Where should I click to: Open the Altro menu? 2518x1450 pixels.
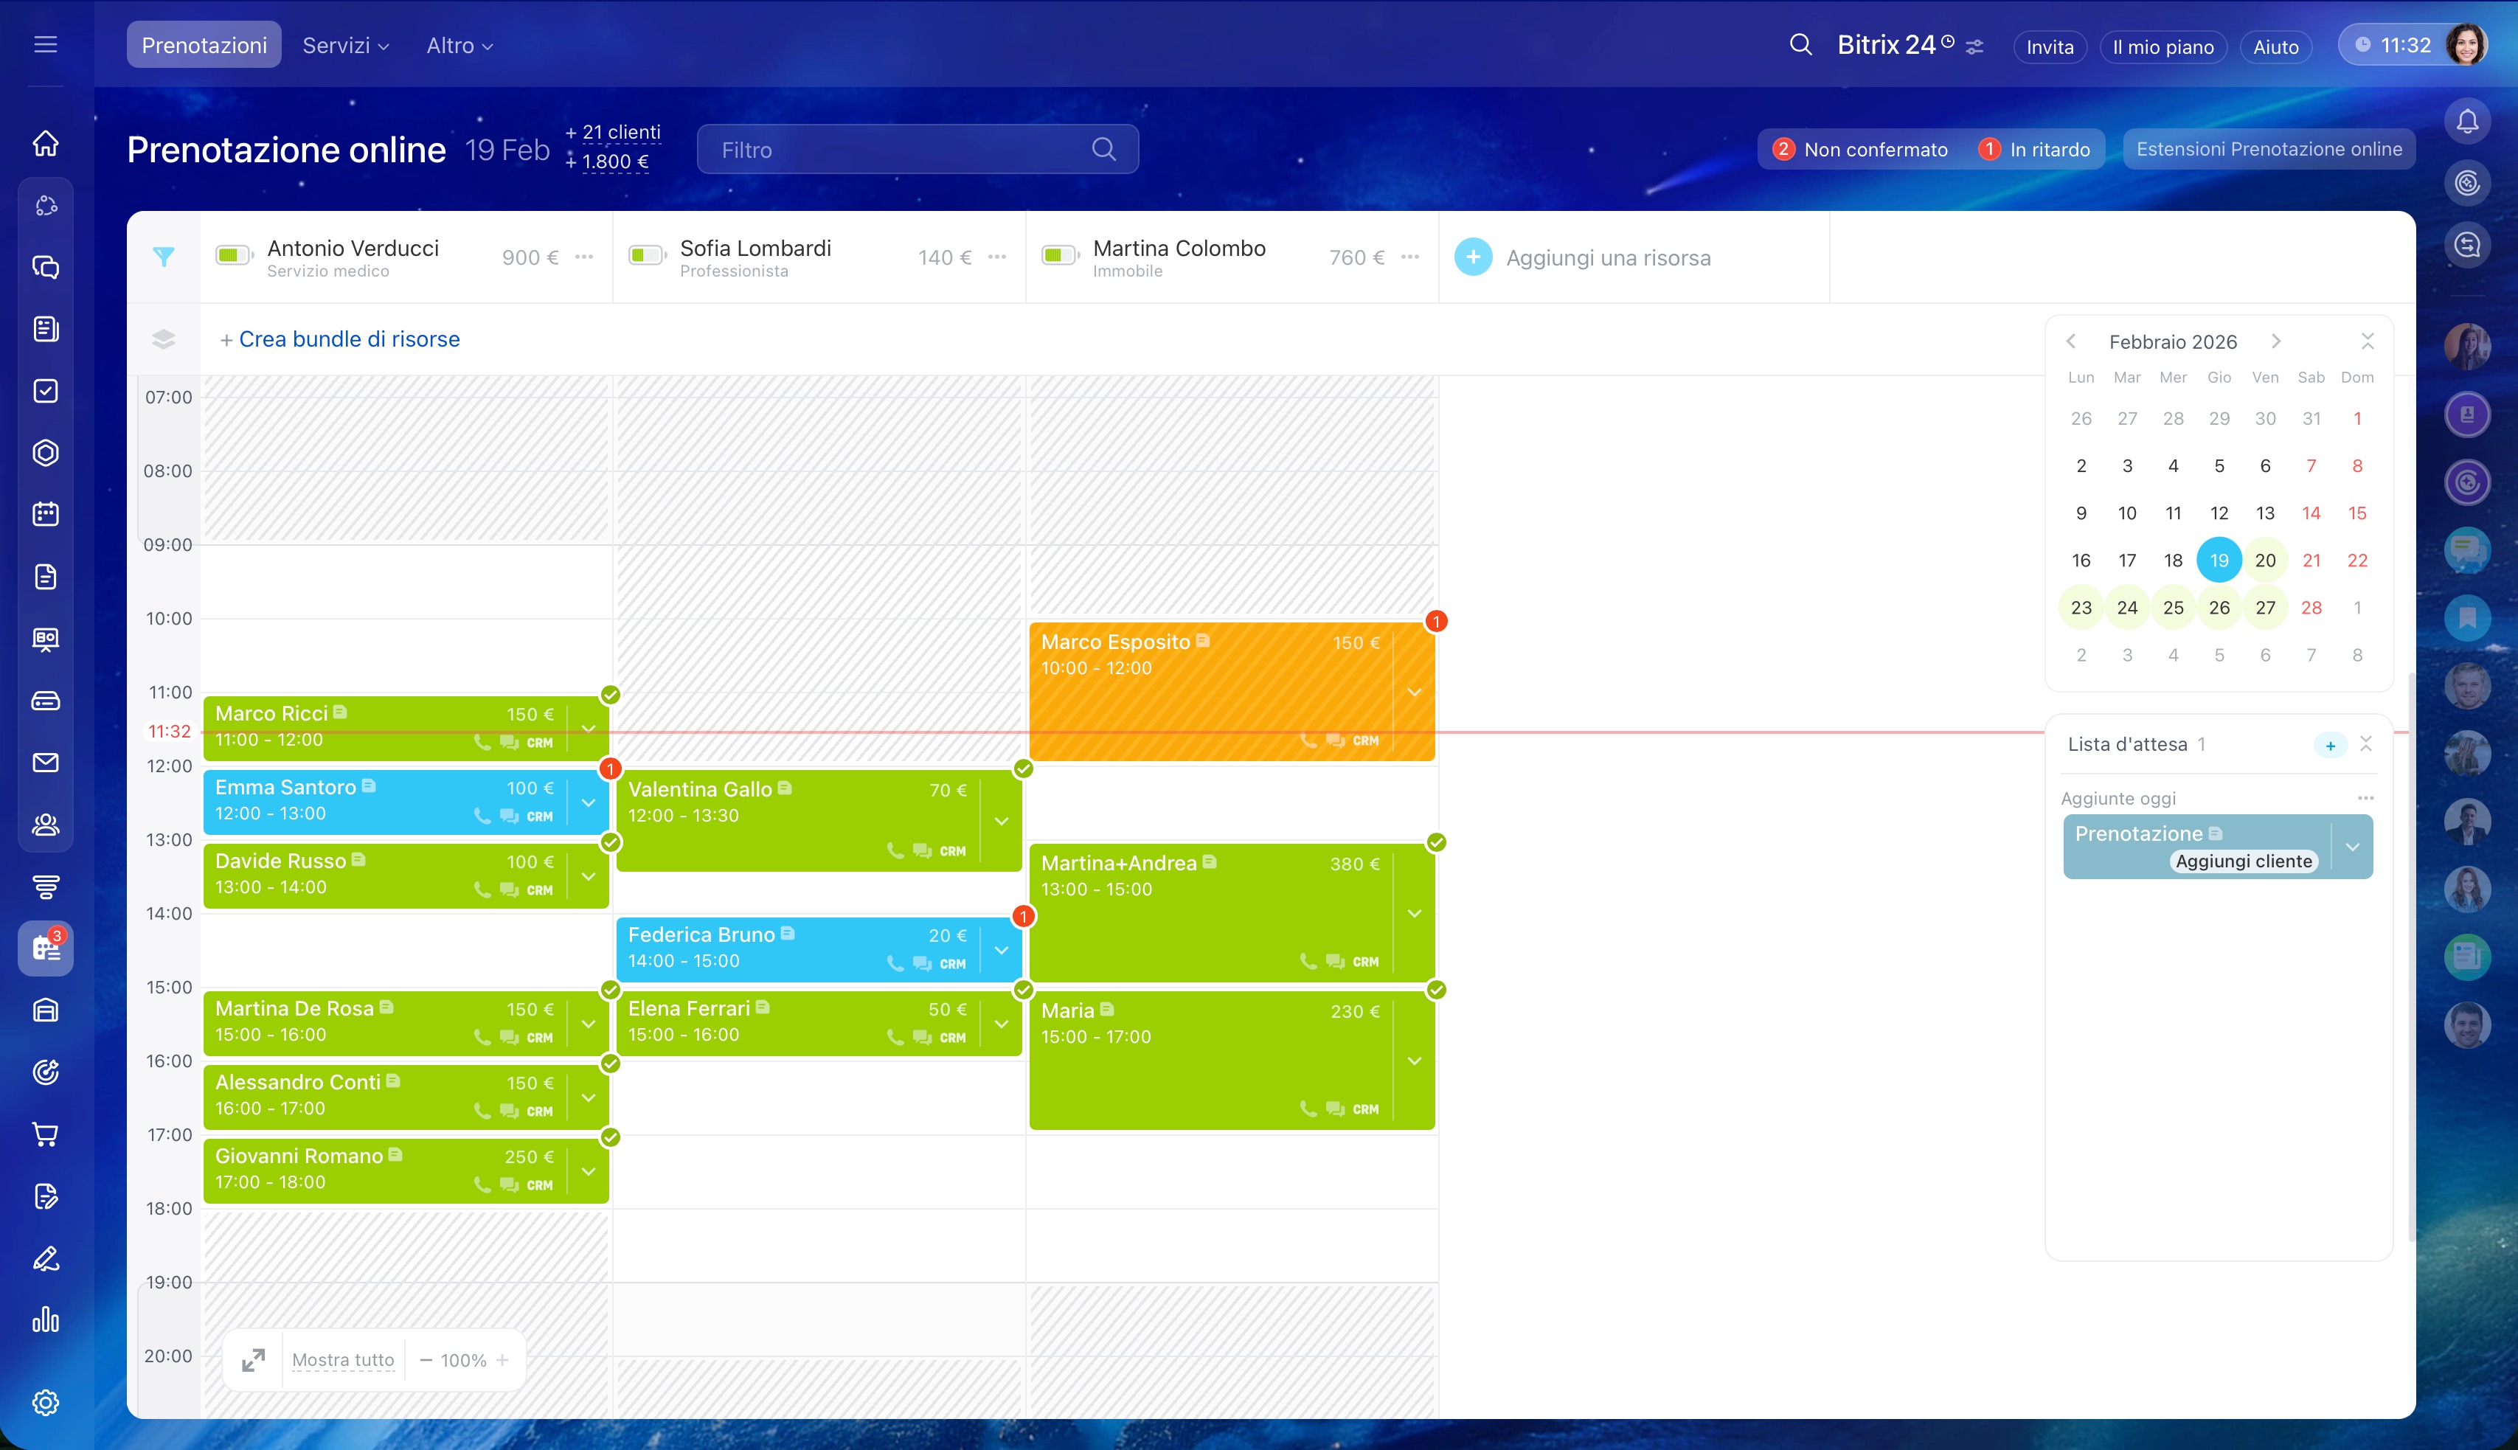tap(459, 46)
